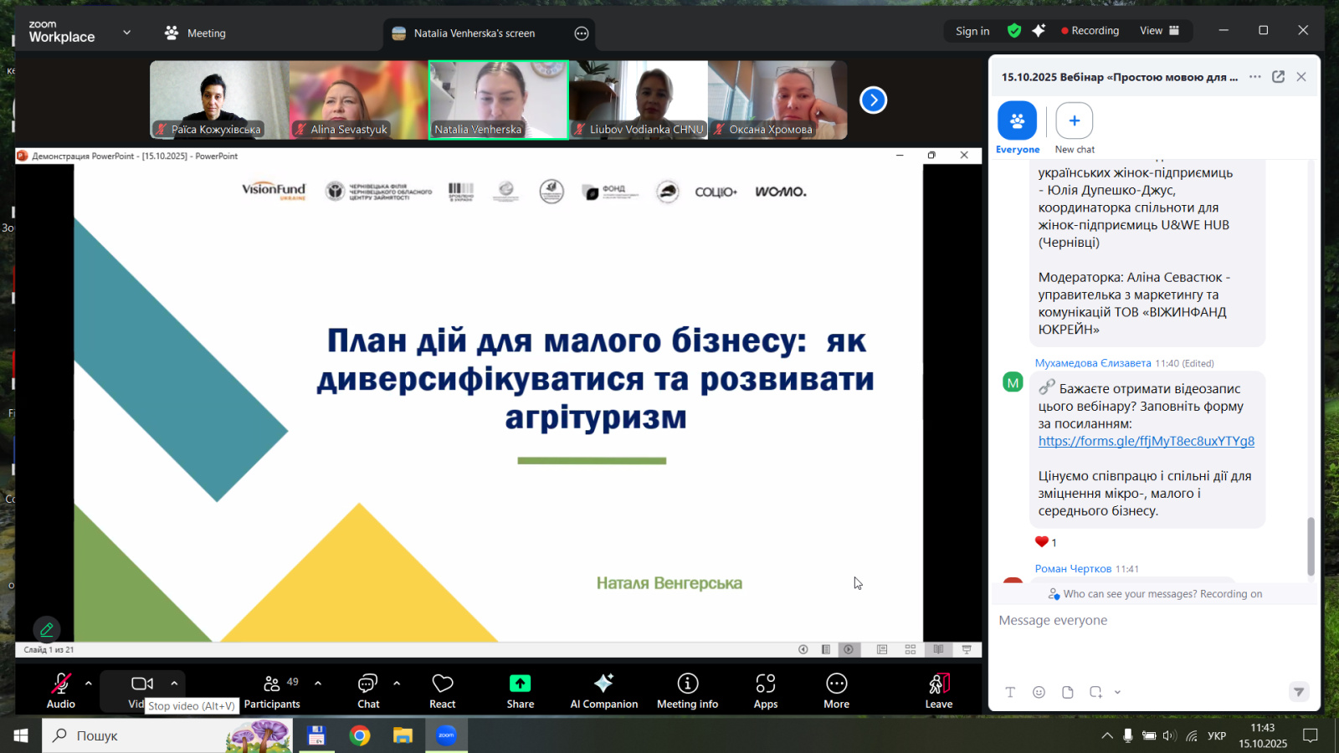Toggle the camera video button

click(x=141, y=684)
